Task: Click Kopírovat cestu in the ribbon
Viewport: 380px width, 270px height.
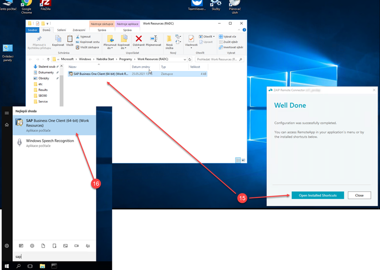Action: point(87,42)
